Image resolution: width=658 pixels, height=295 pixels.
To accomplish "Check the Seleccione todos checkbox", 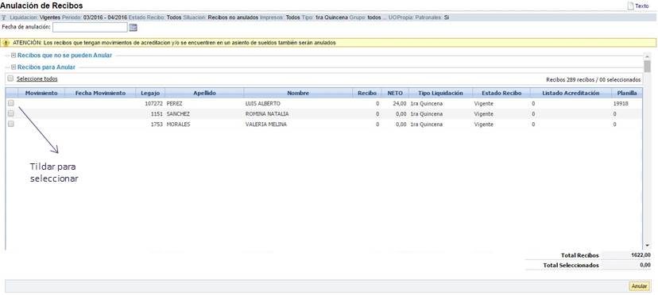I will (x=10, y=79).
